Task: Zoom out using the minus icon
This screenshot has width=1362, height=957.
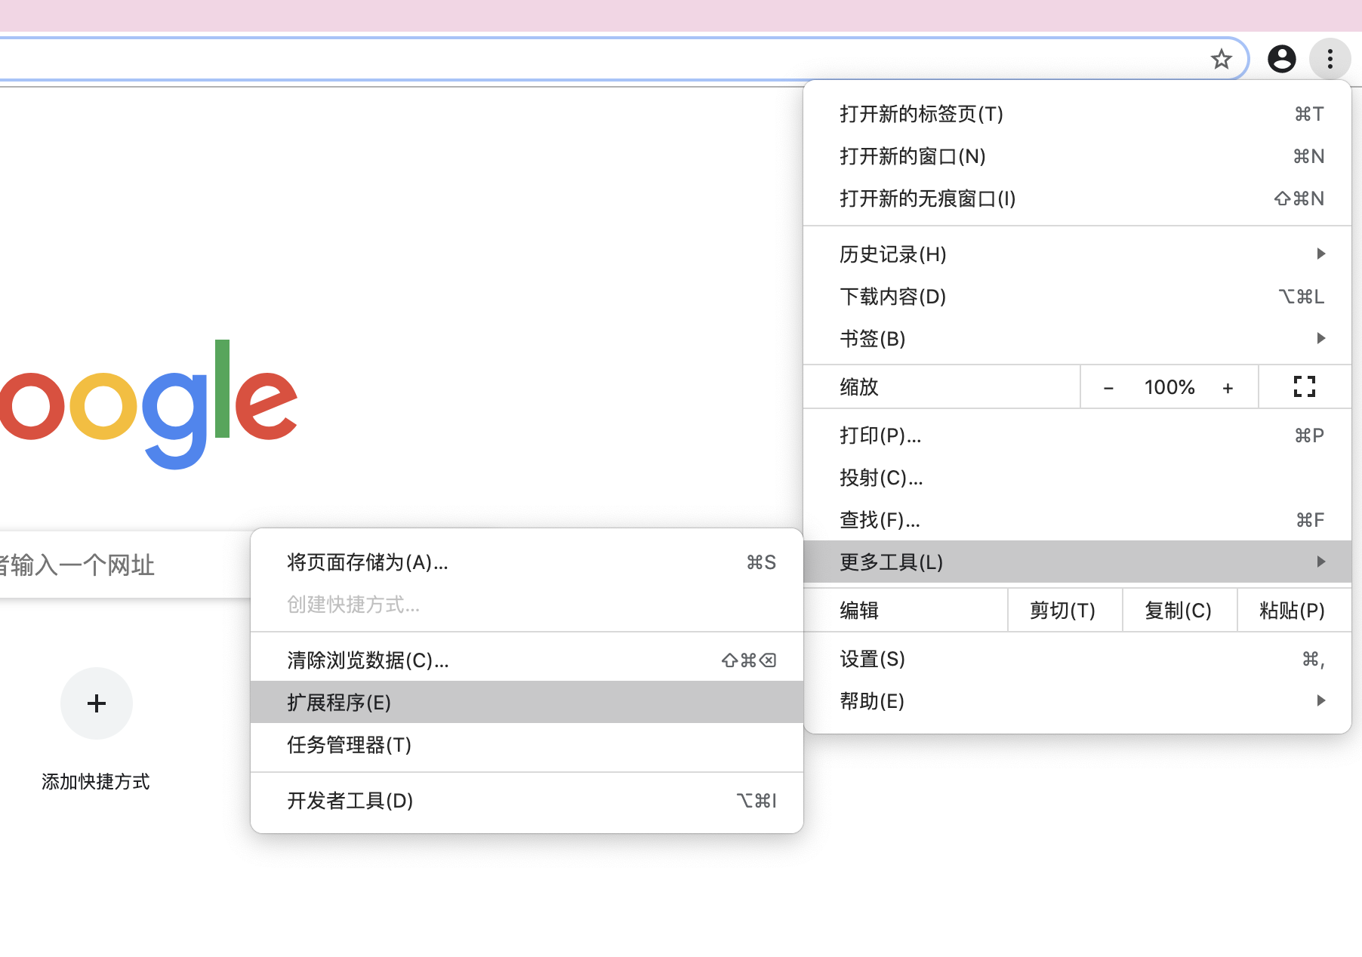Action: pyautogui.click(x=1108, y=386)
